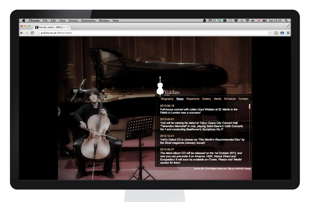Image resolution: width=309 pixels, height=202 pixels.
Task: Go back with the back arrow
Action: tap(22, 33)
